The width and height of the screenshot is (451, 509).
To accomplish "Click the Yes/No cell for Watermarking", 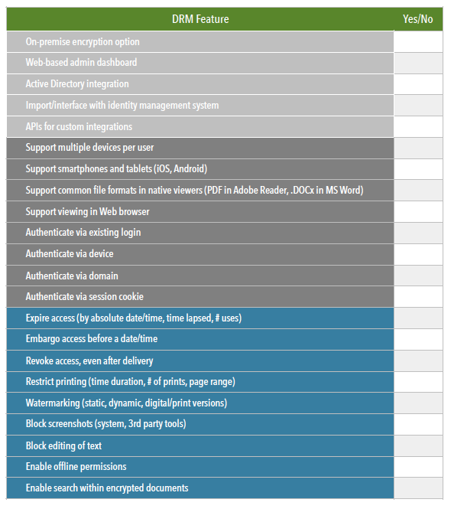I will pyautogui.click(x=418, y=403).
